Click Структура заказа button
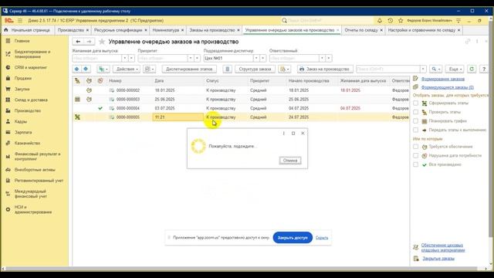Image resolution: width=494 pixels, height=278 pixels. pos(255,69)
